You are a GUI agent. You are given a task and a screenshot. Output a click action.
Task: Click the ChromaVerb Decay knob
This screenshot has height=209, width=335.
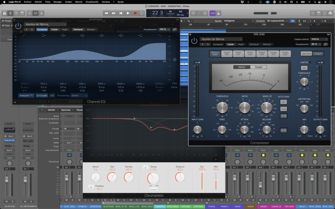click(153, 178)
